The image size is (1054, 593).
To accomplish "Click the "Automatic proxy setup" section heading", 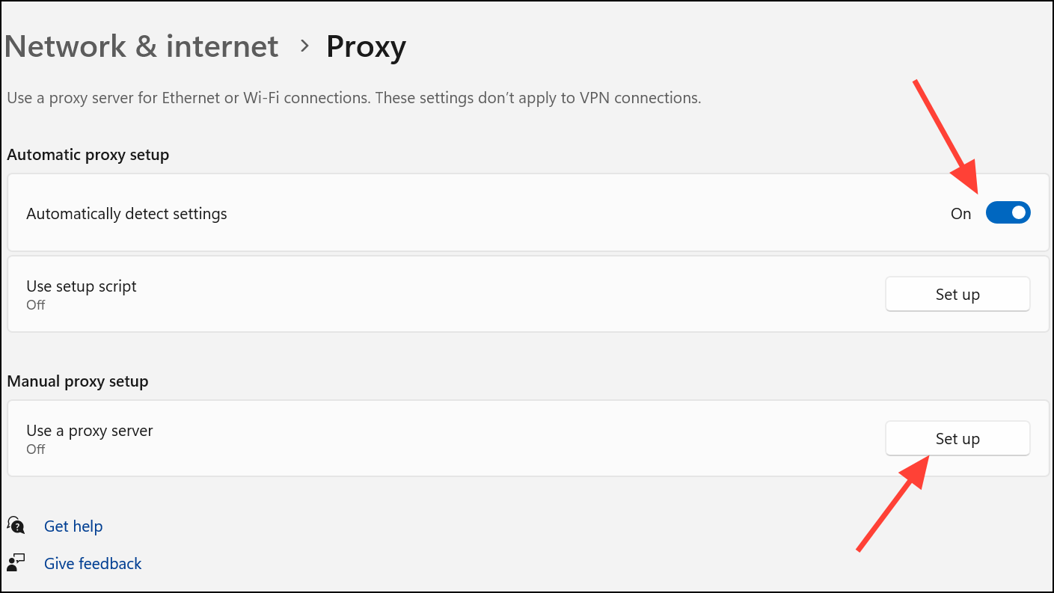I will (88, 155).
